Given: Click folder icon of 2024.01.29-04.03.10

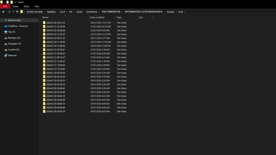Looking at the screenshot, I should [x=44, y=96].
